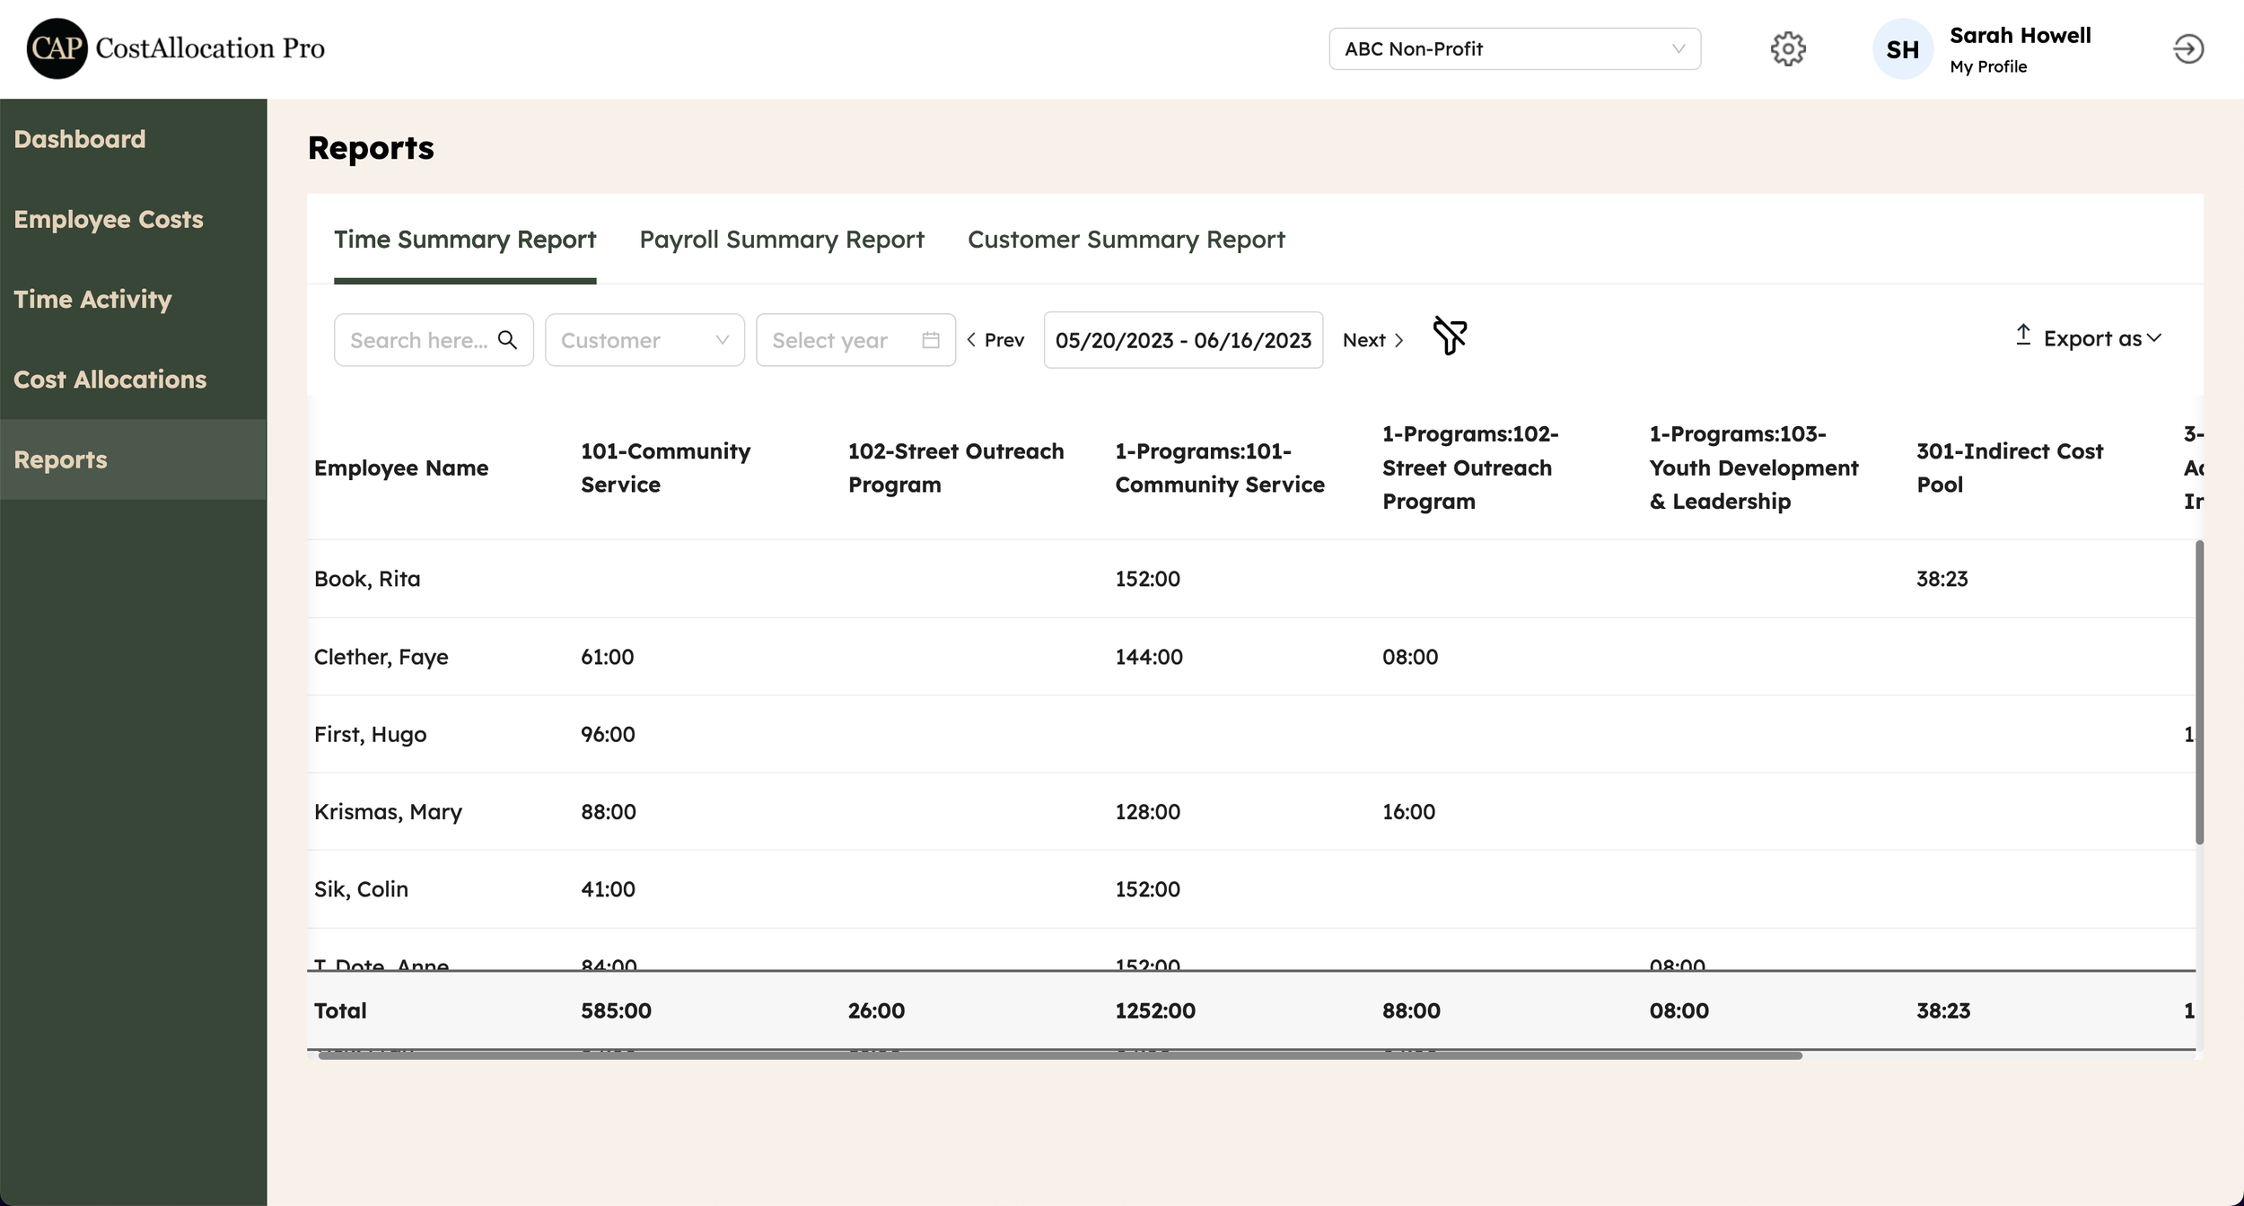The height and width of the screenshot is (1206, 2244).
Task: Open Time Activity in the sidebar
Action: pyautogui.click(x=92, y=300)
